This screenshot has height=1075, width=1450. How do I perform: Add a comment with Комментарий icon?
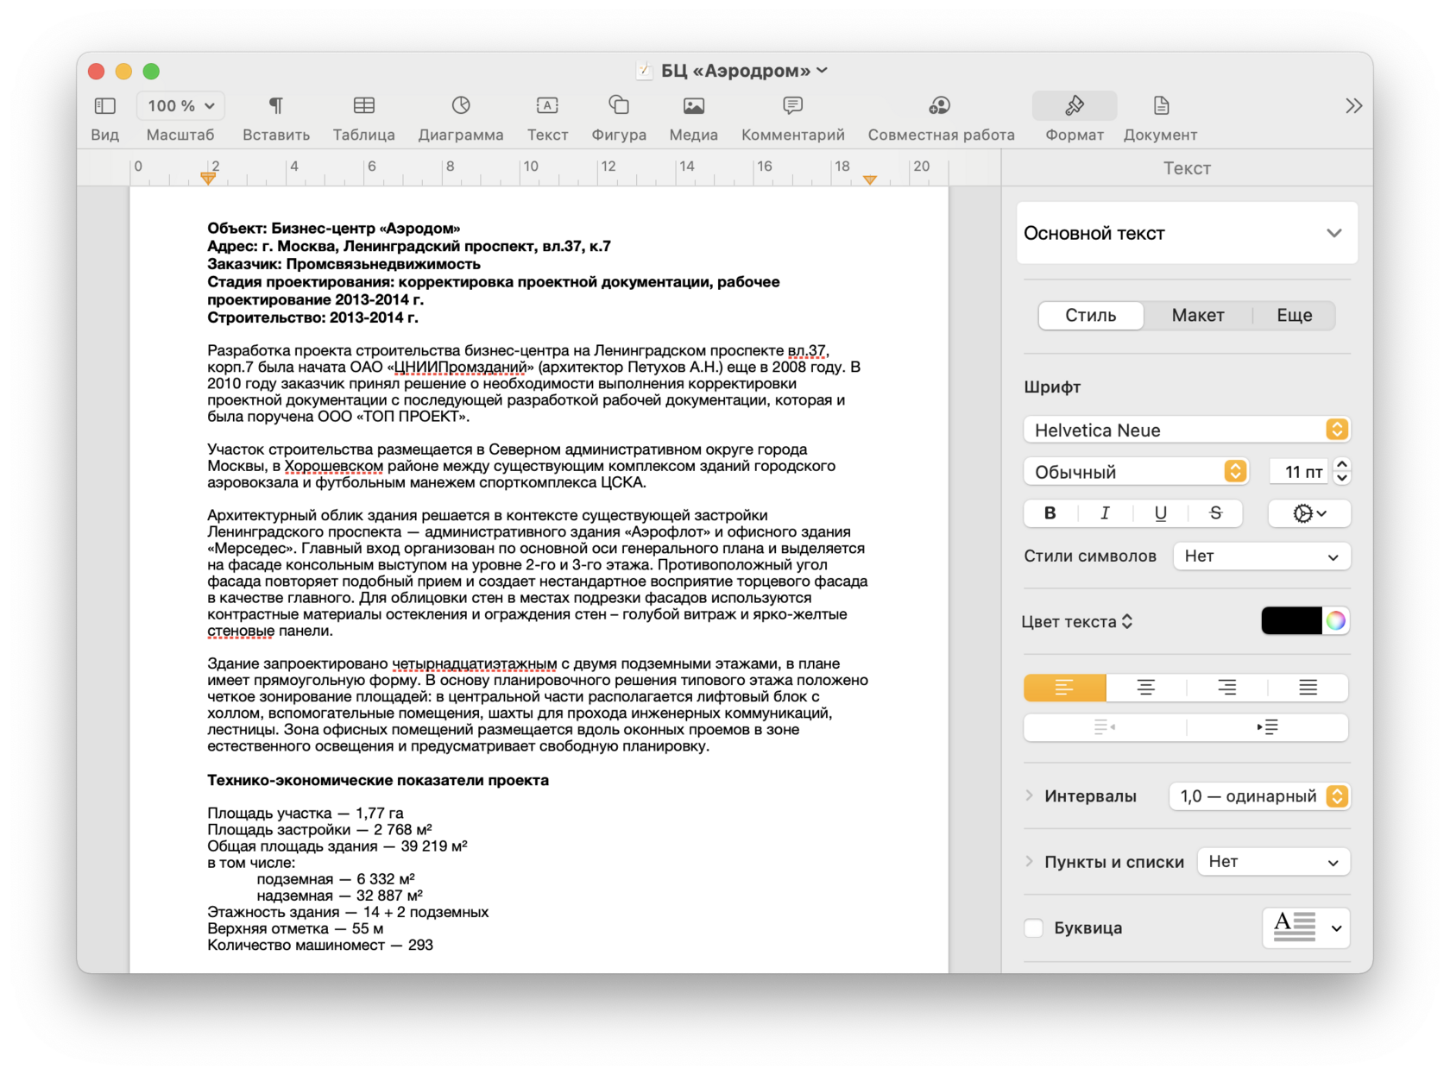pos(792,106)
